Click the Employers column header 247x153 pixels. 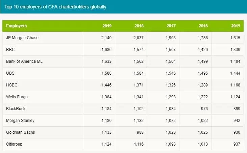point(17,26)
